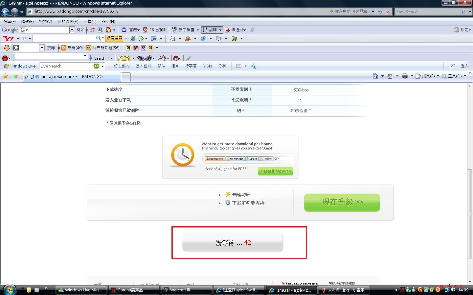Image resolution: width=473 pixels, height=295 pixels.
Task: Click the Yahoo mail envelope icon
Action: point(172,39)
